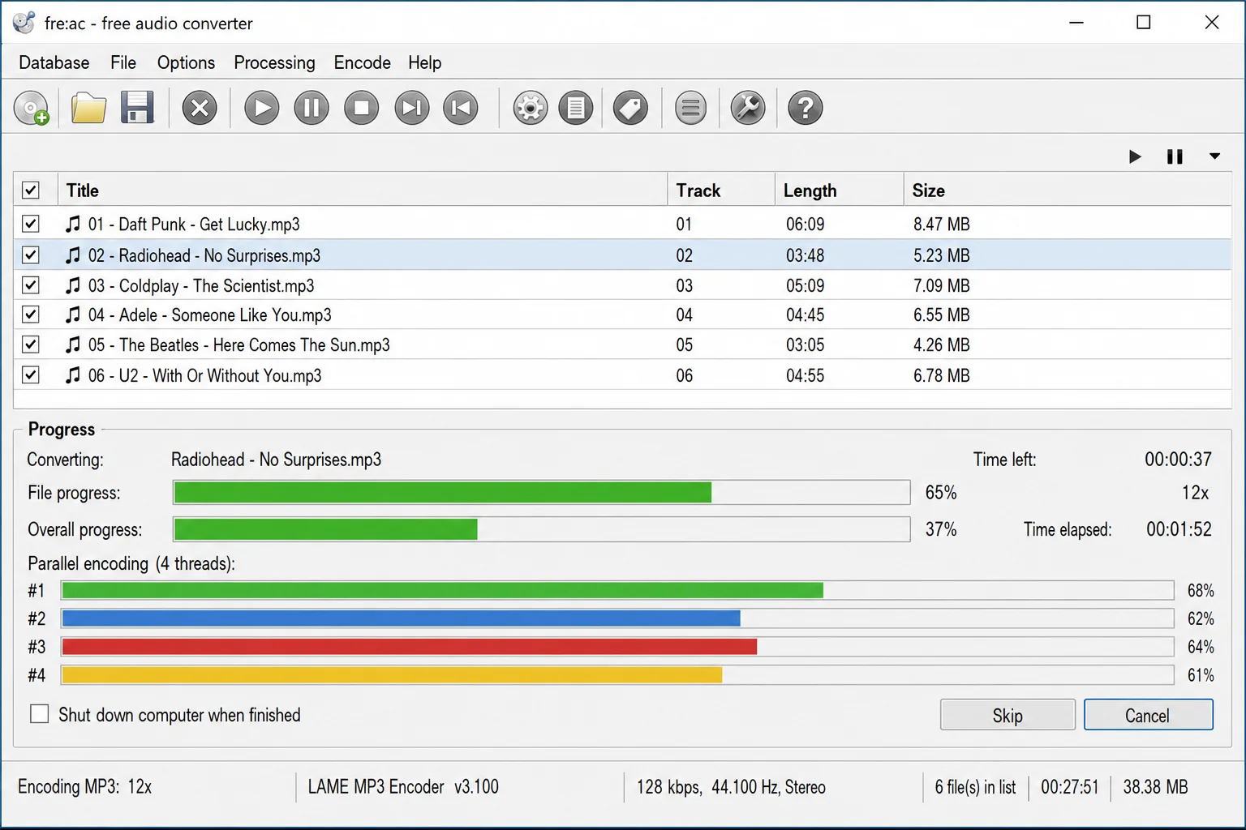1246x830 pixels.
Task: Click '128 kbps, 44.100 Hz, Stereo' status text
Action: [731, 787]
